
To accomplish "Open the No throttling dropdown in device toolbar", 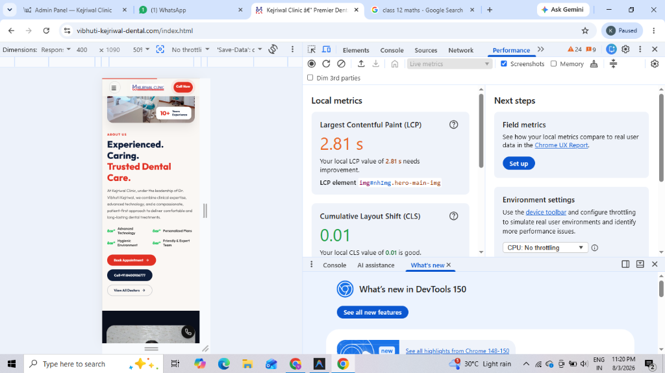I will point(190,49).
